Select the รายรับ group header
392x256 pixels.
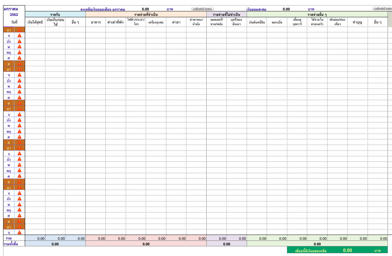pyautogui.click(x=55, y=14)
